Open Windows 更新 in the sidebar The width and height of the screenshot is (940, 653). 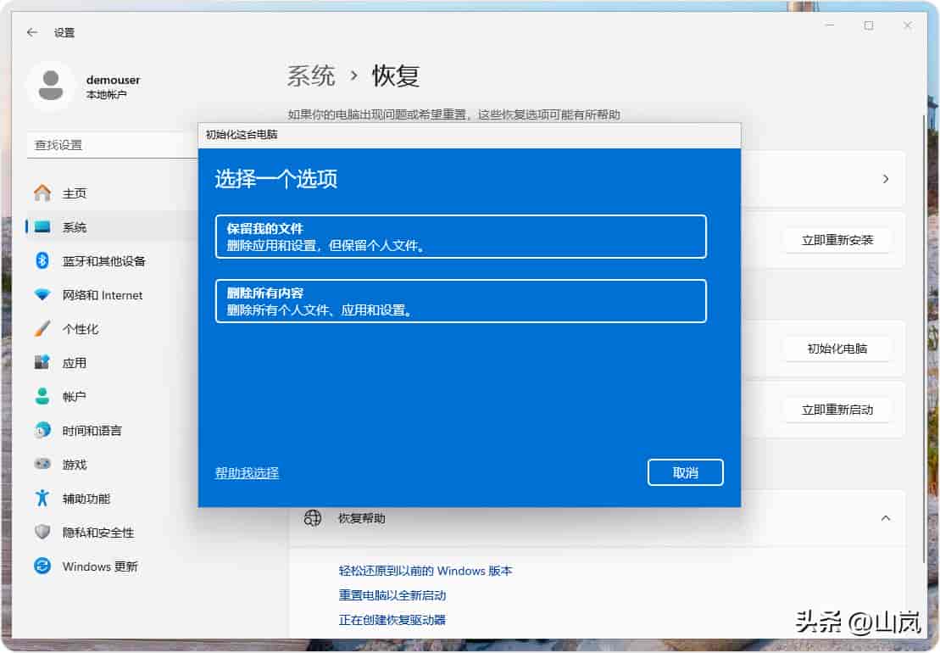[100, 566]
